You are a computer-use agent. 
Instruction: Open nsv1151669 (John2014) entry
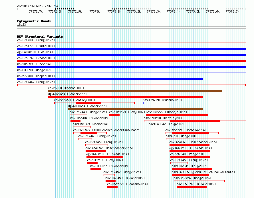[90, 124]
